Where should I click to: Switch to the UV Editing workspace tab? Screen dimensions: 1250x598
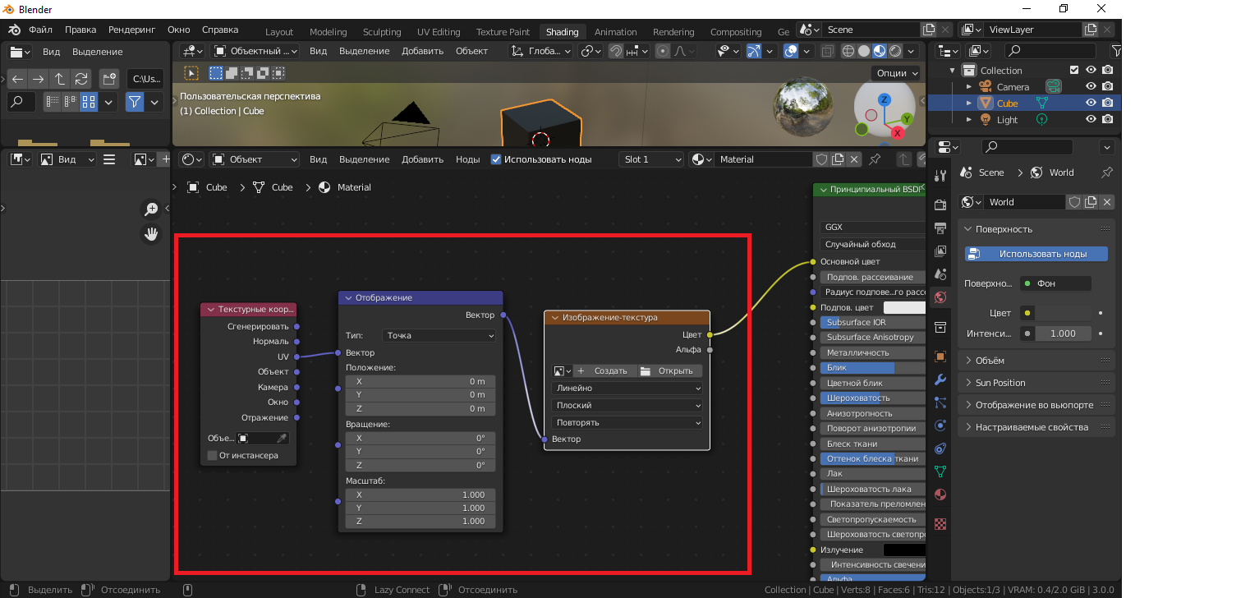(439, 32)
